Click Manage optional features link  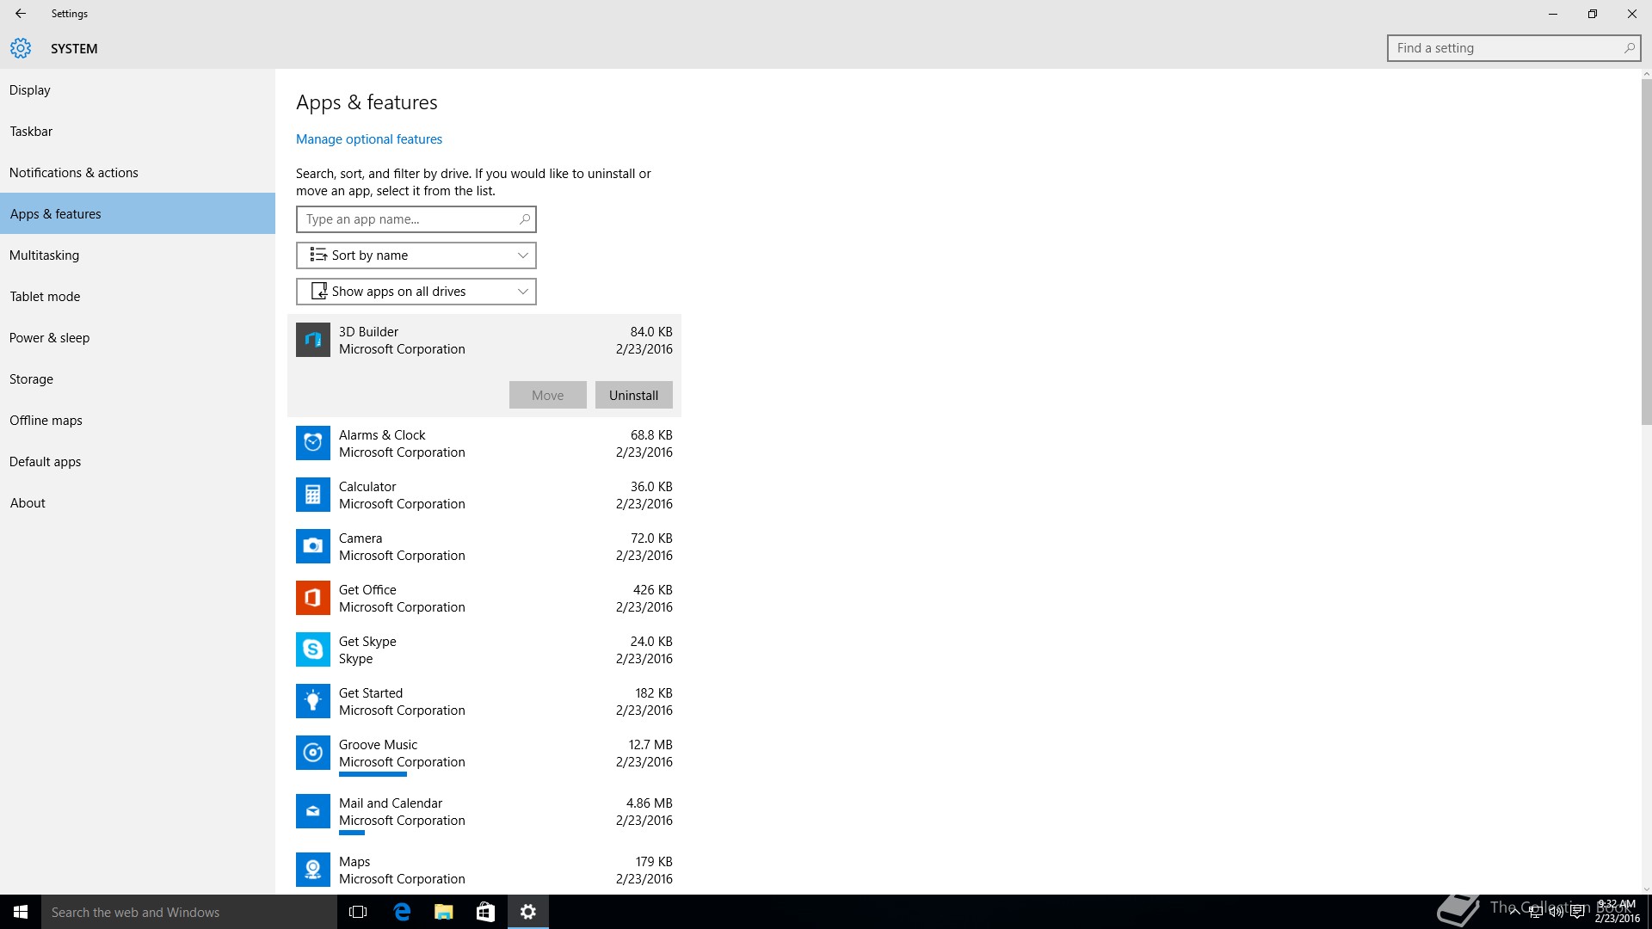pyautogui.click(x=369, y=139)
